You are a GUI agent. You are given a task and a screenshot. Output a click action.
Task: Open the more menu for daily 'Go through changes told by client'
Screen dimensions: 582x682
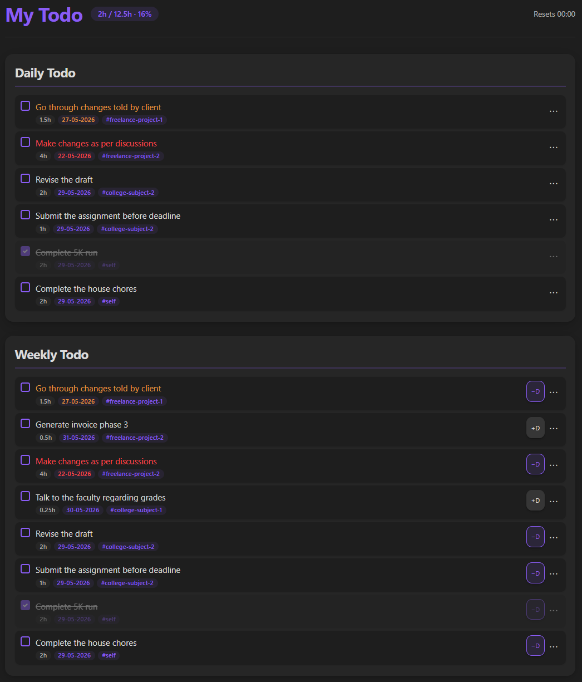553,111
